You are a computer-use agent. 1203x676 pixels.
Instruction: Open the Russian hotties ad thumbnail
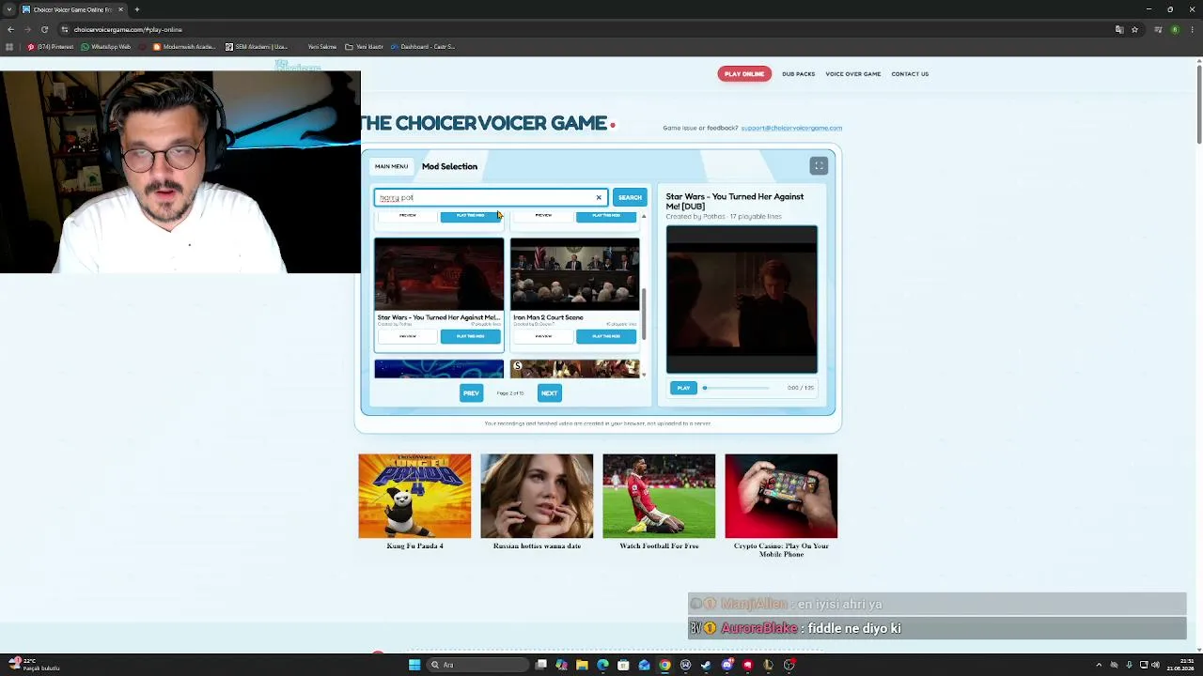tap(537, 497)
